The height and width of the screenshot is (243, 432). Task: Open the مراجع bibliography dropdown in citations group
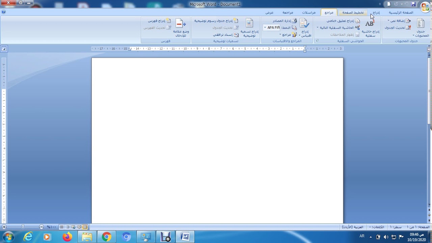288,35
